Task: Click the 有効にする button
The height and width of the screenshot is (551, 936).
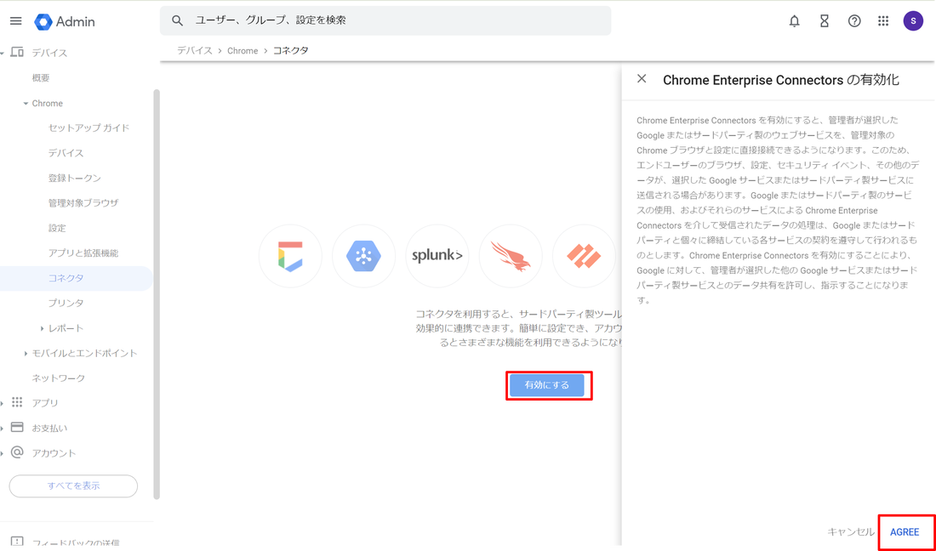Action: (x=547, y=385)
